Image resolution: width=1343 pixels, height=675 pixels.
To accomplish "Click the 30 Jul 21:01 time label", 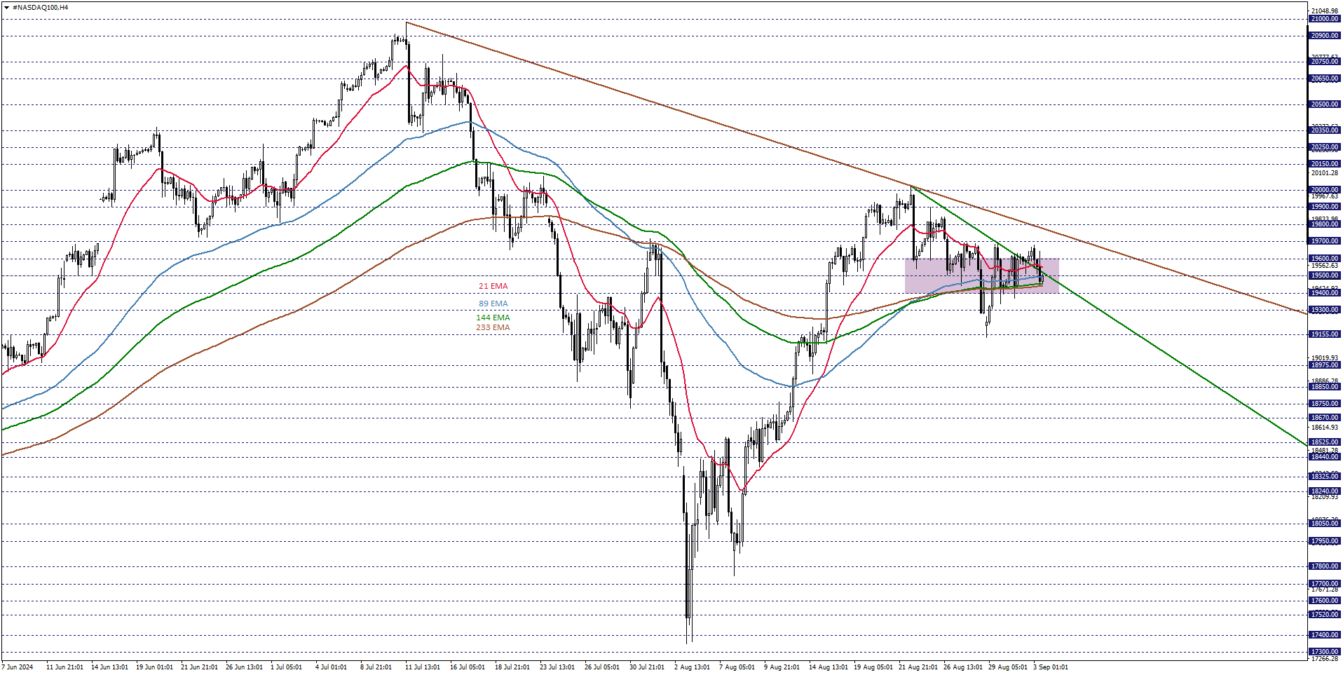I will (x=646, y=667).
